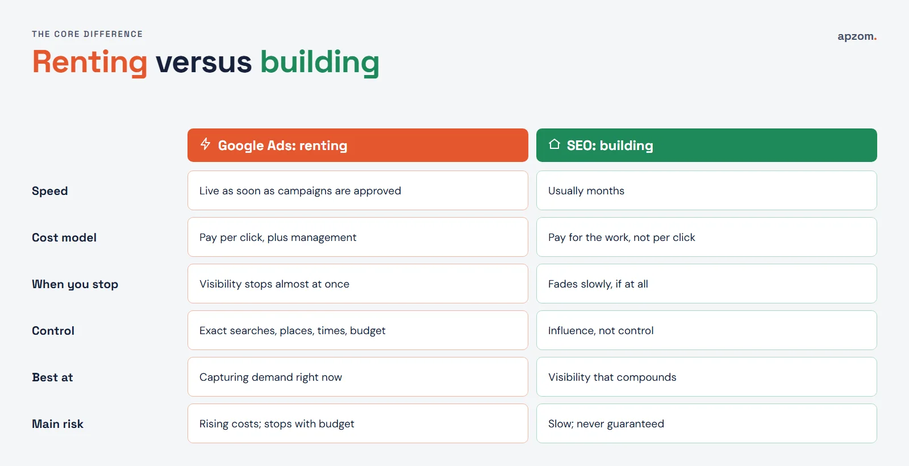Select the 'Main risk' row label
This screenshot has height=466, width=909.
(x=58, y=424)
